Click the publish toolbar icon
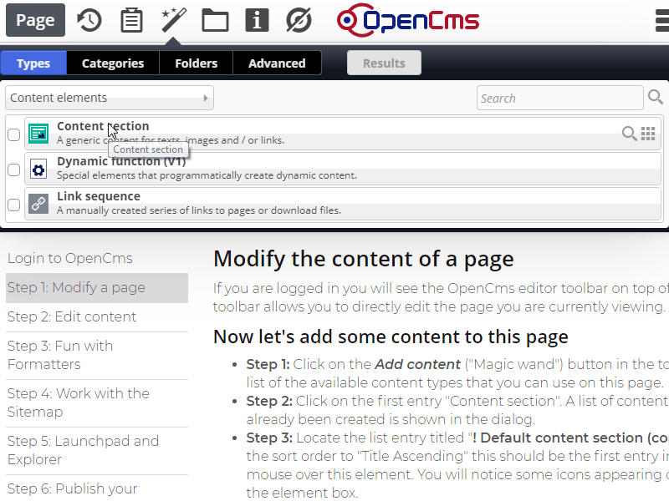Image resolution: width=669 pixels, height=501 pixels. point(299,20)
